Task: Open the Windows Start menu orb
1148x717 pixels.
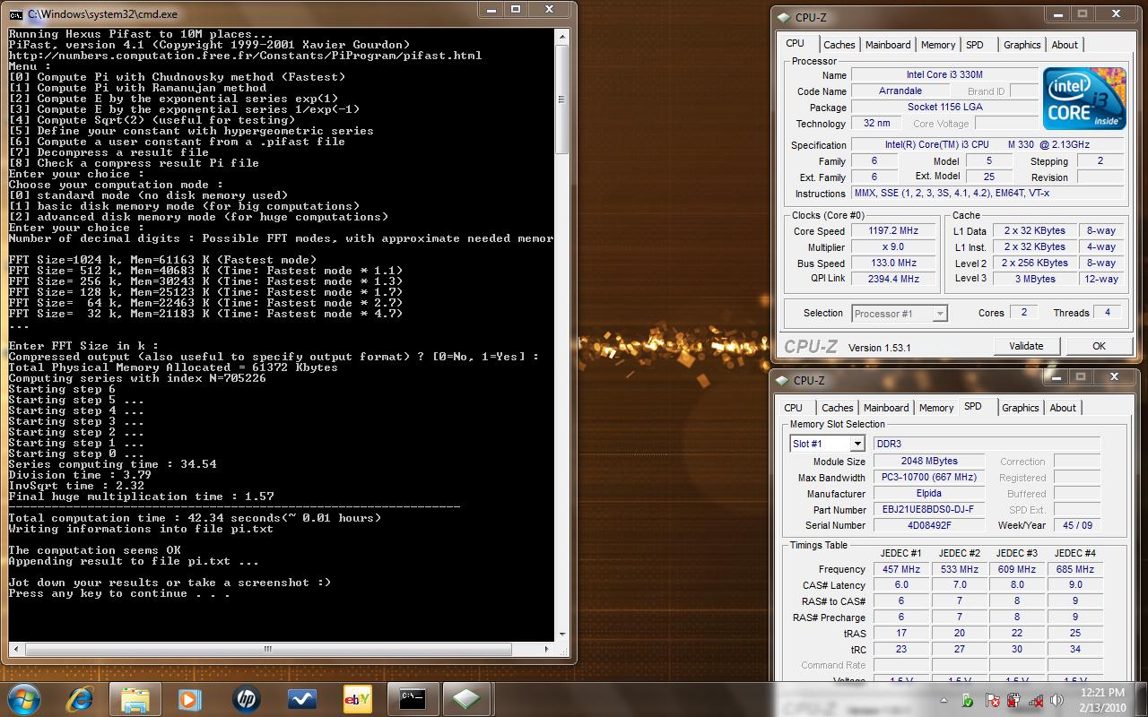Action: [24, 698]
